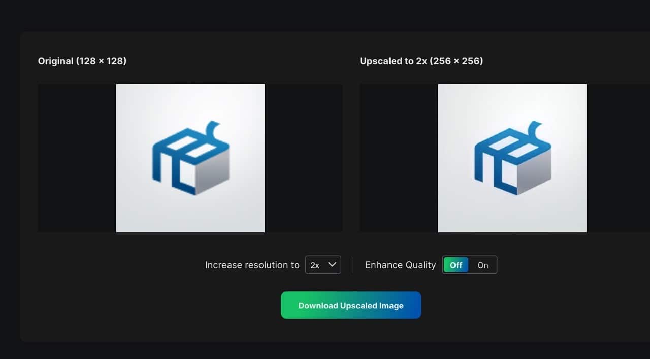Click the dark right margin of the Original preview

point(303,158)
